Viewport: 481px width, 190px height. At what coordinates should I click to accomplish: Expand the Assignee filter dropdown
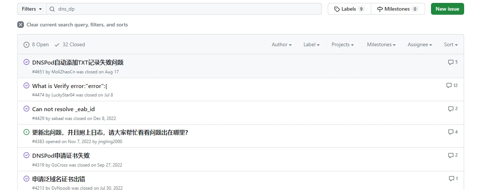420,44
